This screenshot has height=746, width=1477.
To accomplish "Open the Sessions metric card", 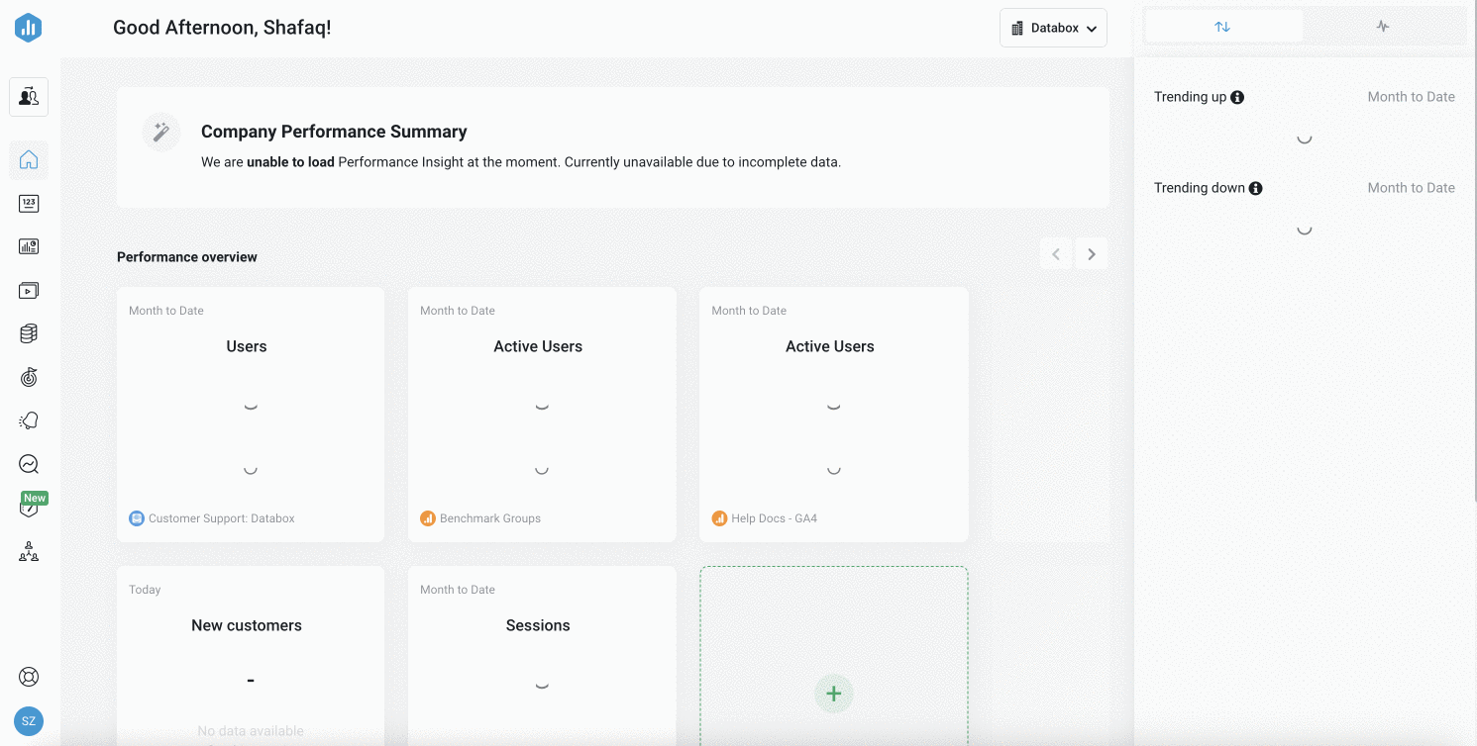I will tap(542, 655).
